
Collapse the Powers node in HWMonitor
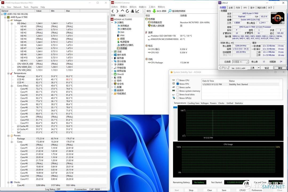(9, 136)
